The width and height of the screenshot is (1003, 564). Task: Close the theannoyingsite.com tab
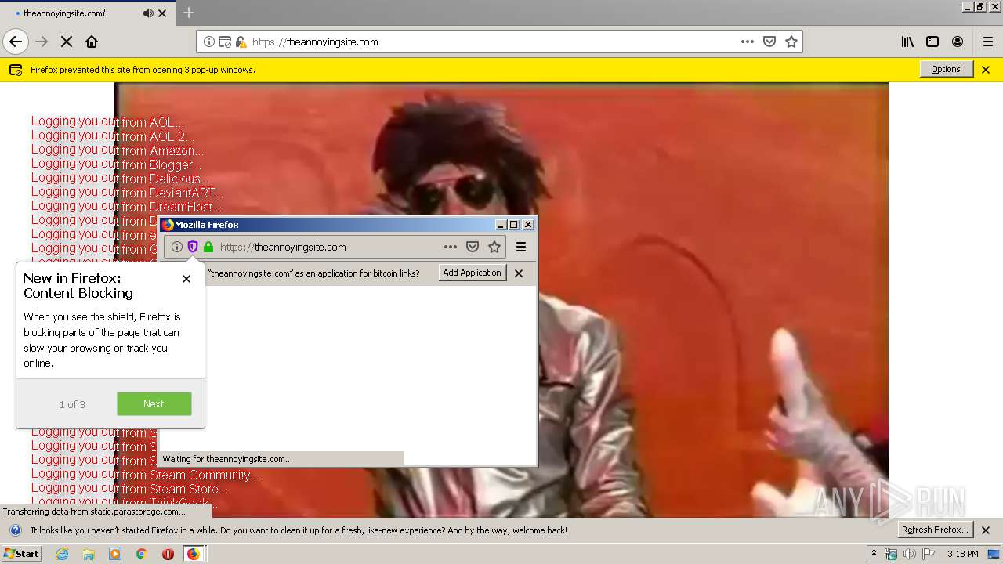162,13
